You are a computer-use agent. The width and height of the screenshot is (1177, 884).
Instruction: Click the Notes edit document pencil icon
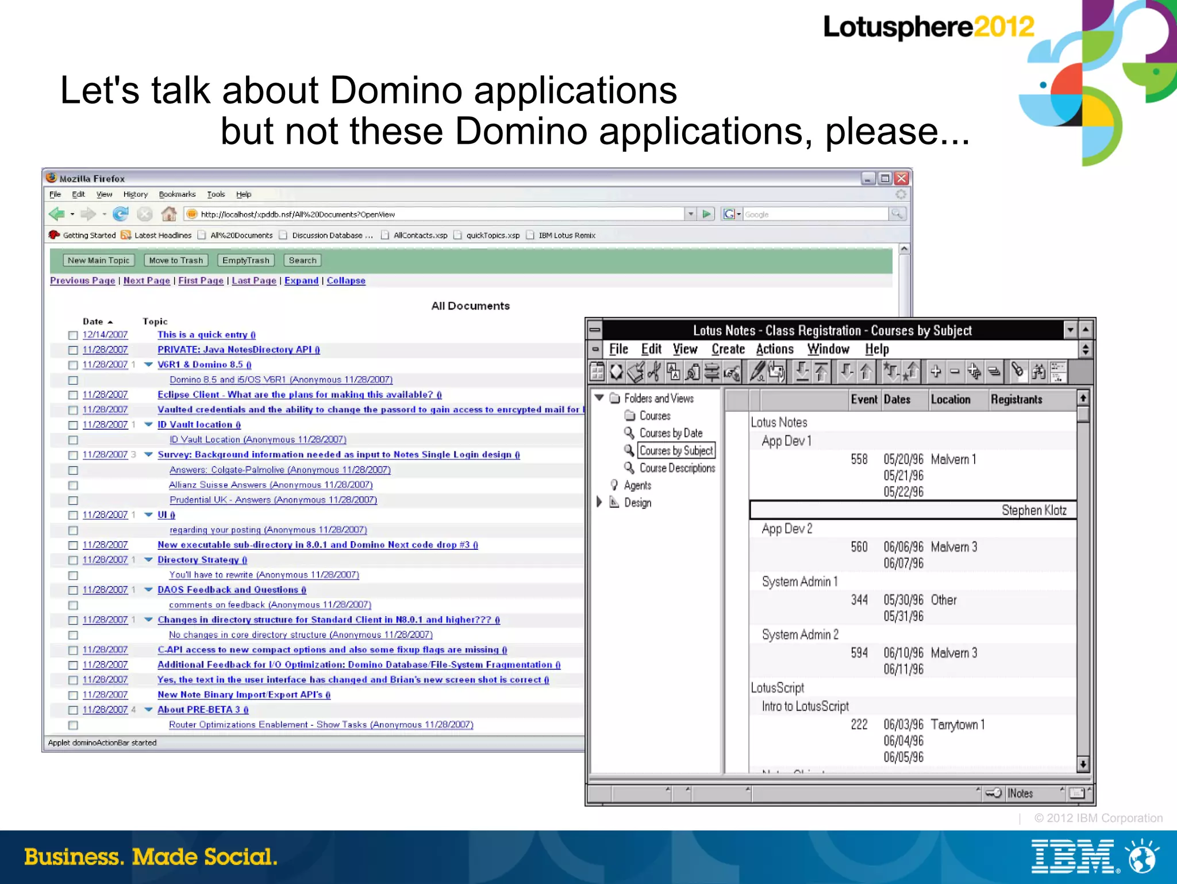757,372
